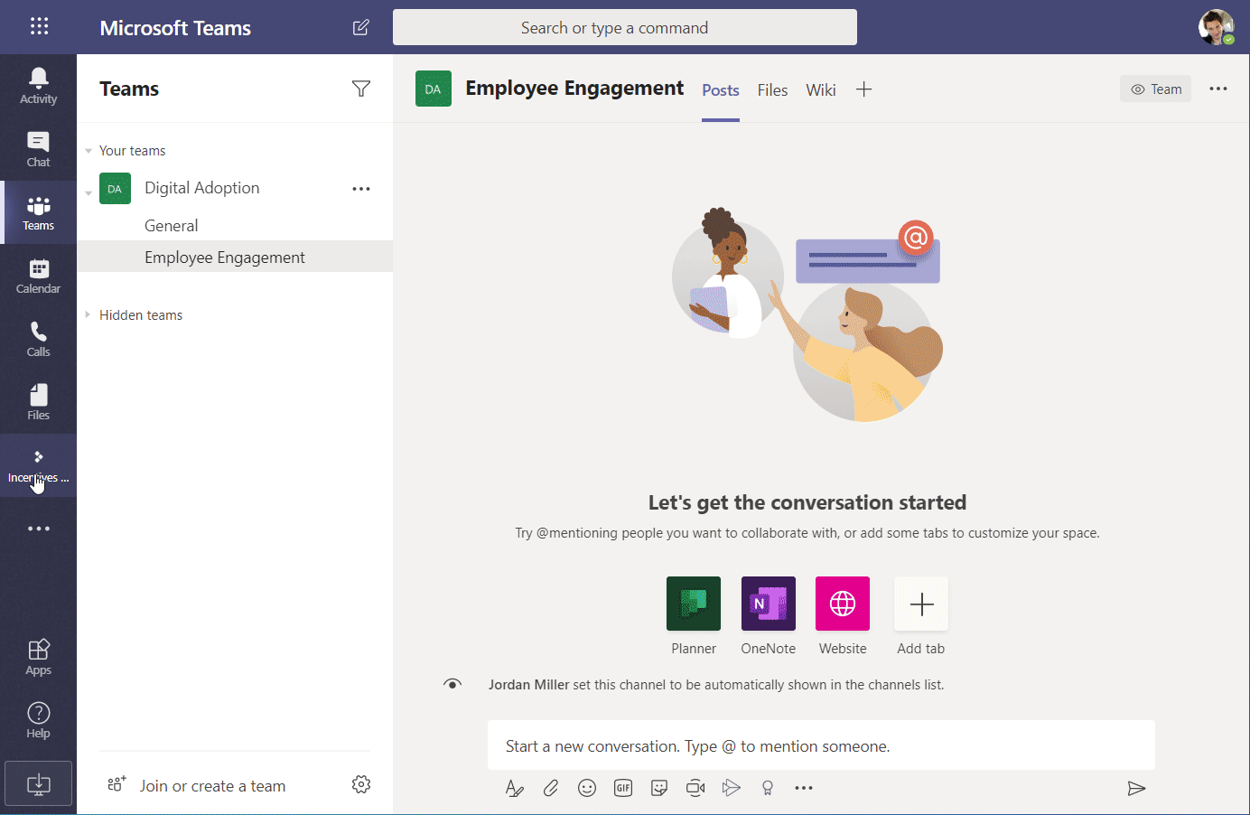
Task: Switch to the Wiki tab
Action: (820, 89)
